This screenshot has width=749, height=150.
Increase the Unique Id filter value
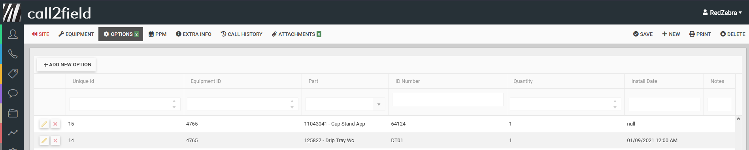click(174, 101)
